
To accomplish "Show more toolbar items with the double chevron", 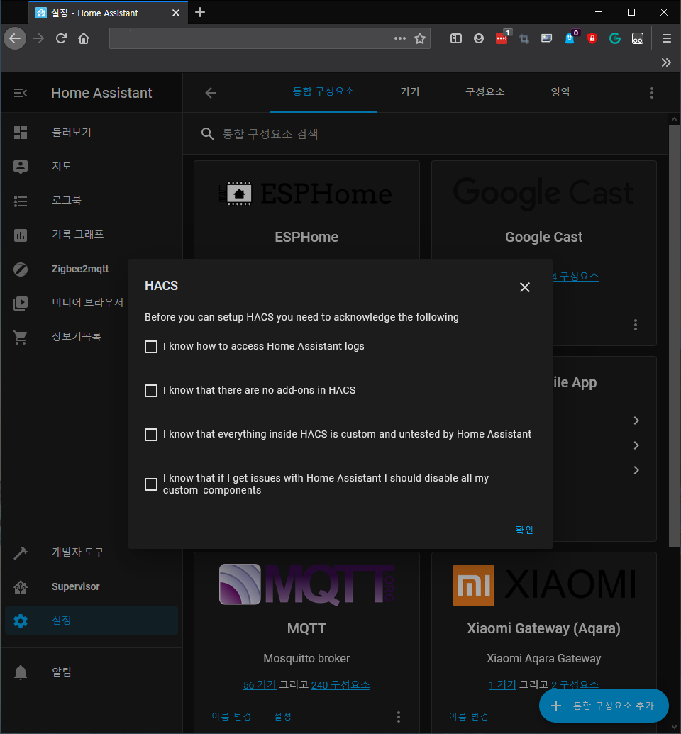I will pyautogui.click(x=666, y=62).
